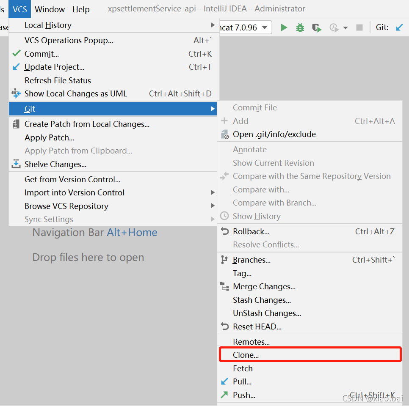The width and height of the screenshot is (409, 406).
Task: Run with Coverage shield icon
Action: coord(317,27)
